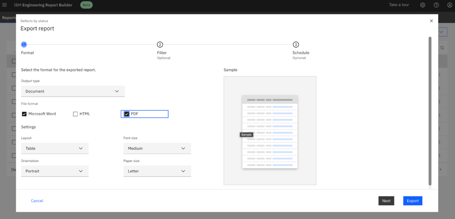Click the Sample preview thumbnail

pos(270,131)
